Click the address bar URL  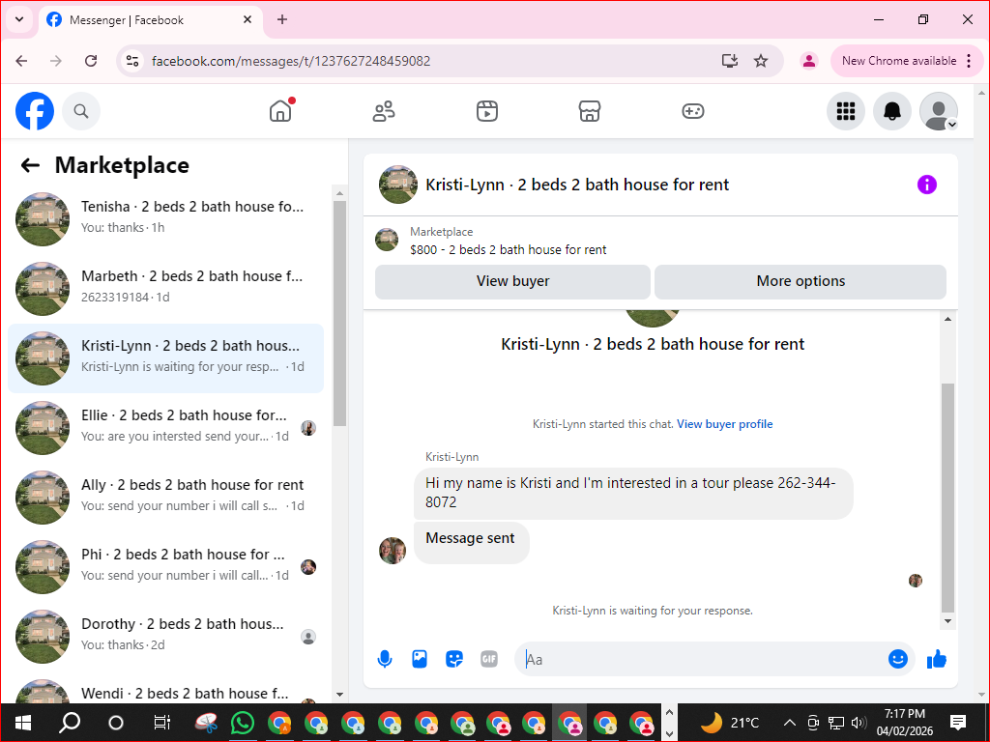pyautogui.click(x=291, y=61)
